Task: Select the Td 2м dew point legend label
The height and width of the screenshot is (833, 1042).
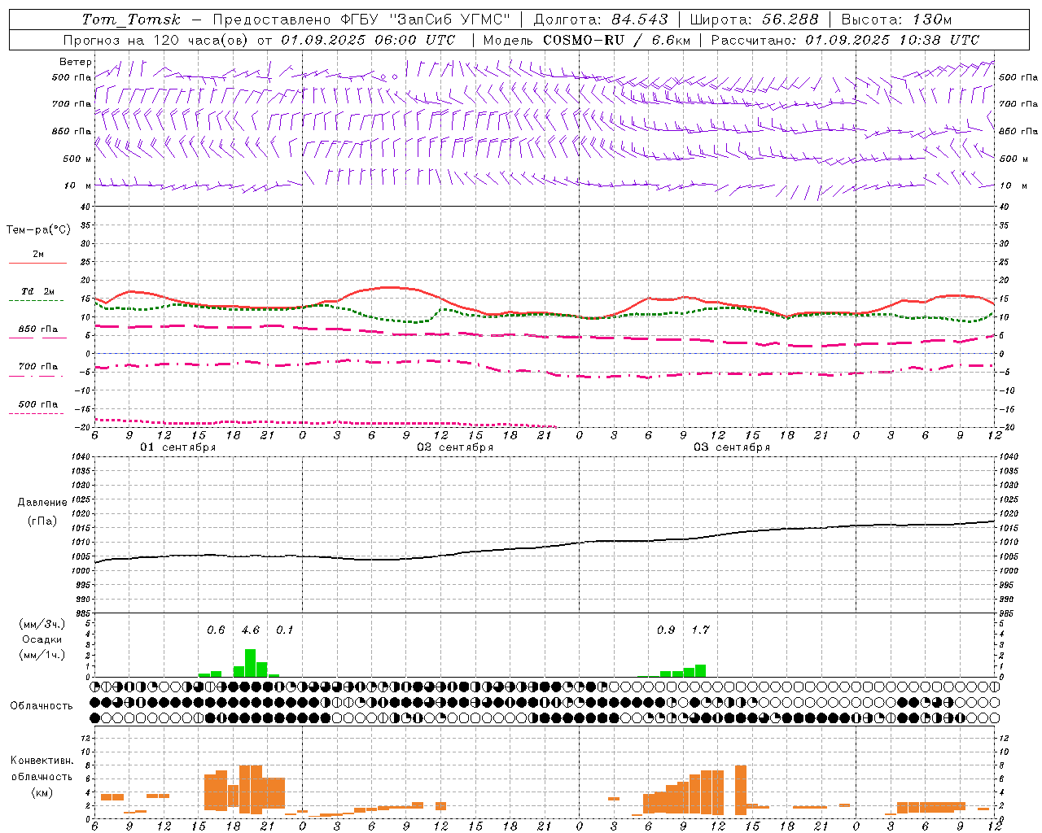Action: [38, 291]
